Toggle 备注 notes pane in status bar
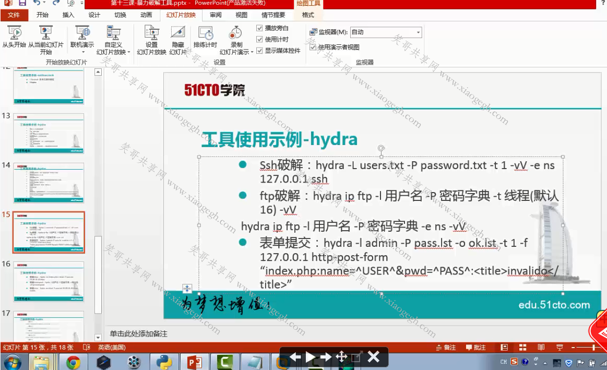 [x=446, y=347]
